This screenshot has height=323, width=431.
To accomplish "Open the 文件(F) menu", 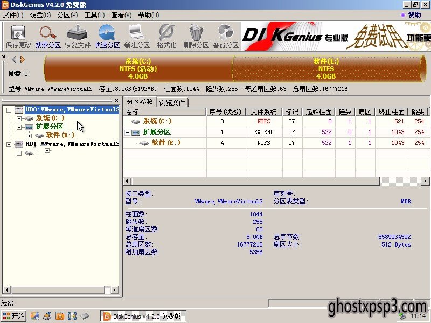I will (x=13, y=15).
